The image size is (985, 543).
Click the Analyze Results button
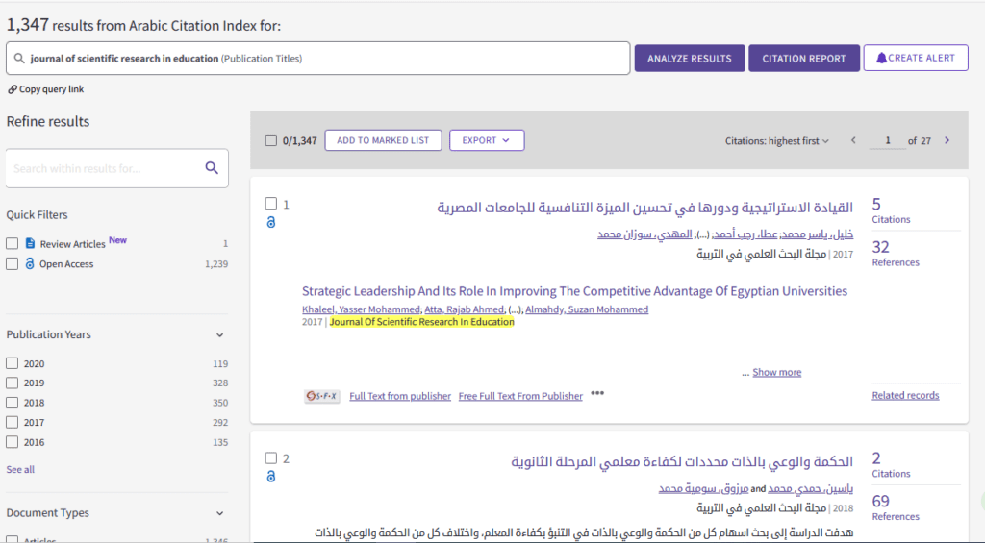[689, 59]
